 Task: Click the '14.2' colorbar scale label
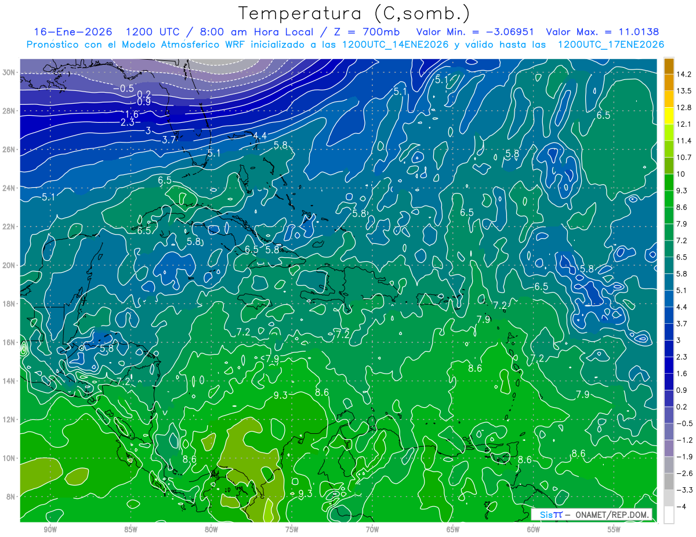[x=684, y=74]
